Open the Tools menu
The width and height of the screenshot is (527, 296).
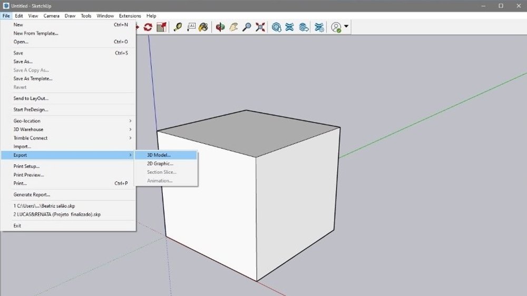point(86,16)
